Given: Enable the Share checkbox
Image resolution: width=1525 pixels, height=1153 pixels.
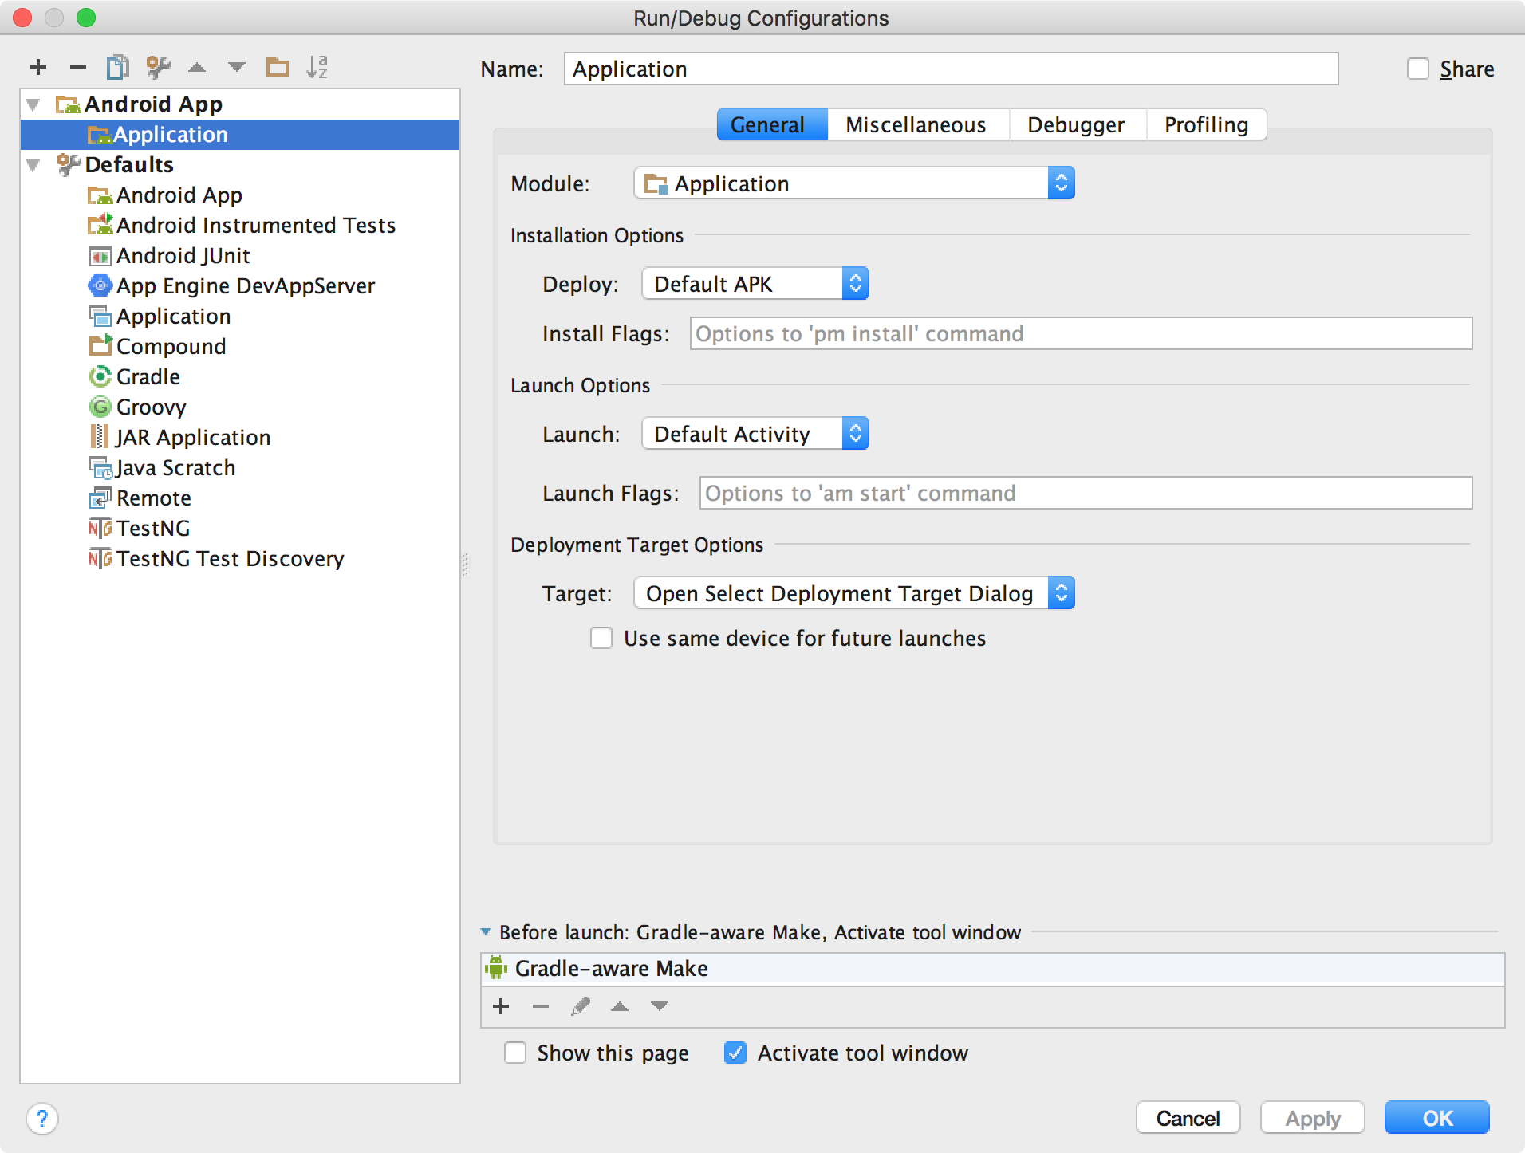Looking at the screenshot, I should 1417,69.
